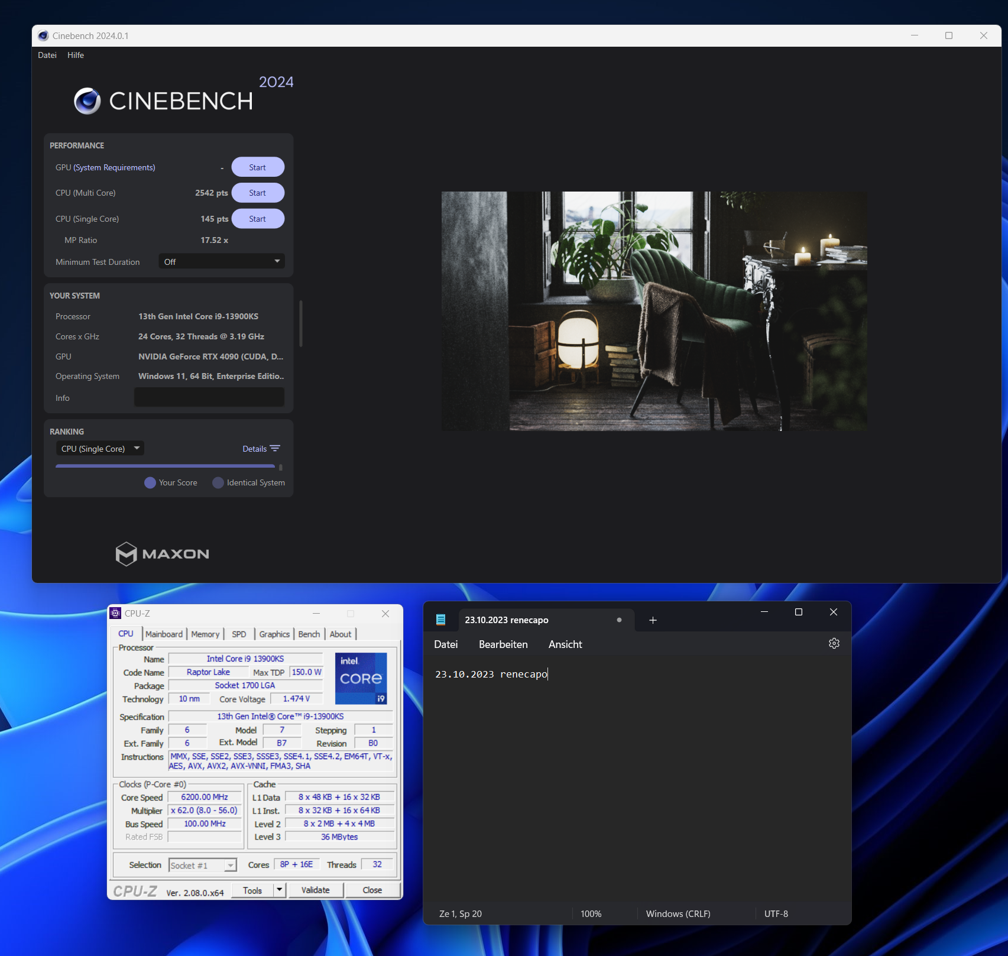The image size is (1008, 956).
Task: Start the GPU benchmark
Action: click(258, 167)
